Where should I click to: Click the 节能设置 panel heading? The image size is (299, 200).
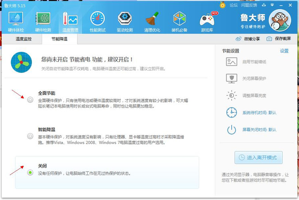point(230,51)
